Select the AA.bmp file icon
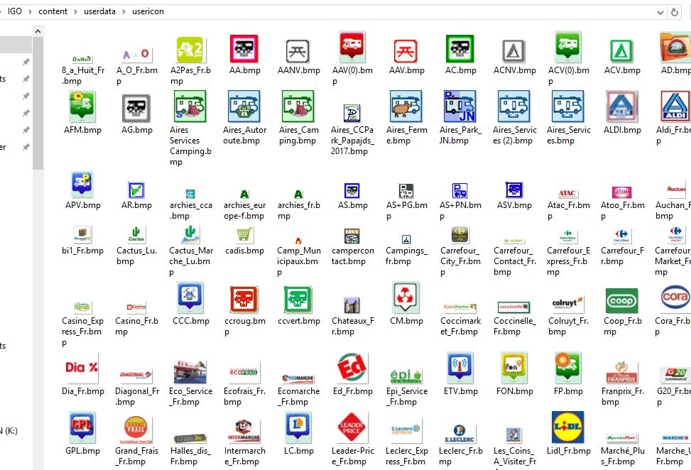The height and width of the screenshot is (470, 691). pos(244,50)
